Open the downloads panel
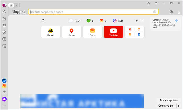This screenshot has height=110, width=183. tap(179, 12)
